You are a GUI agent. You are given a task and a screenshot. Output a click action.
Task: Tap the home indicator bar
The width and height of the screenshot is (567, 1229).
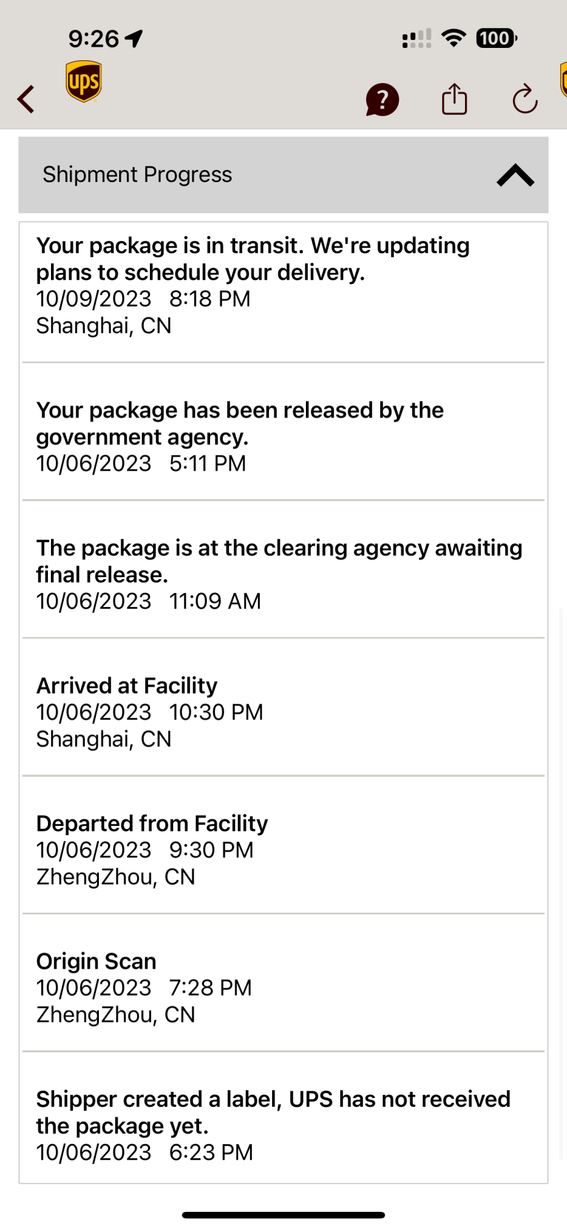click(283, 1215)
